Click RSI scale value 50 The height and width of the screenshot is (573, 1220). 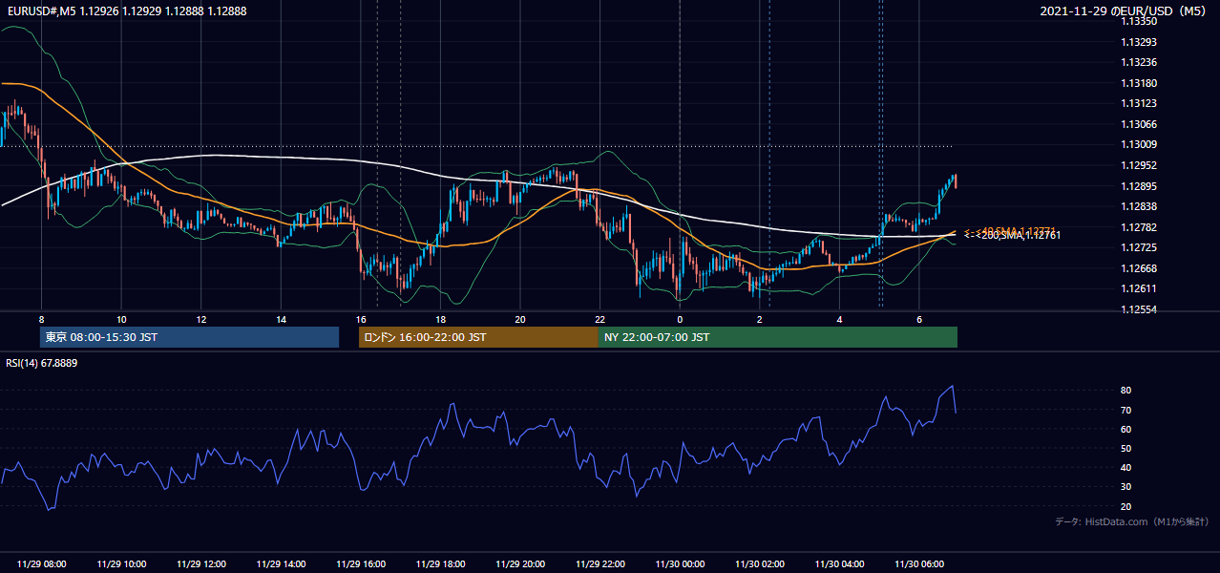(1126, 448)
